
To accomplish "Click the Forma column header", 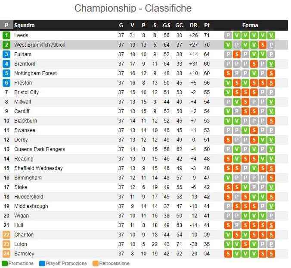I will pos(250,25).
